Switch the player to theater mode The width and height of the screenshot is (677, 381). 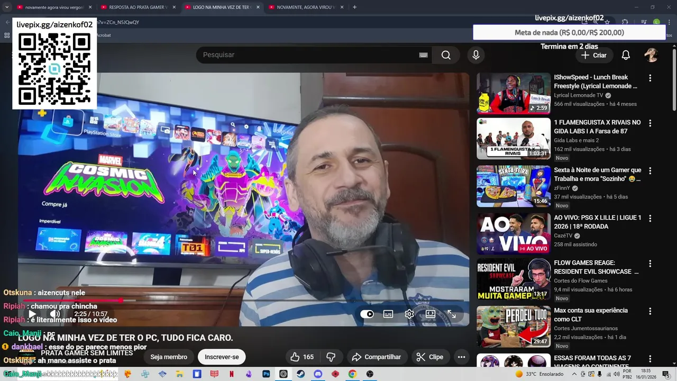(x=431, y=314)
